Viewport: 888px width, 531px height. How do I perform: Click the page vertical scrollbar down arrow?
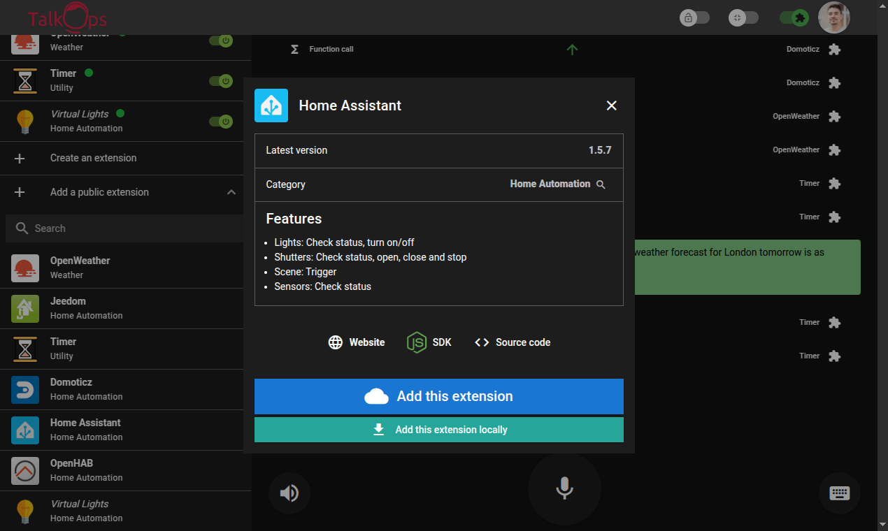882,524
